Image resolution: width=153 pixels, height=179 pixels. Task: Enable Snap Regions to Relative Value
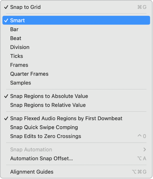(48, 105)
